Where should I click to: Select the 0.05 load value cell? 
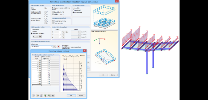click(46, 76)
